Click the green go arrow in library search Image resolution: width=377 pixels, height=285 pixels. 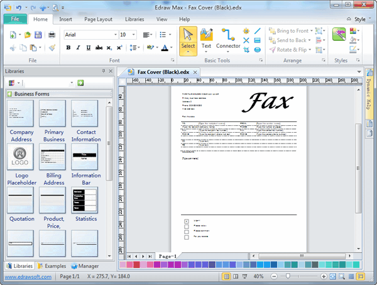coord(80,83)
